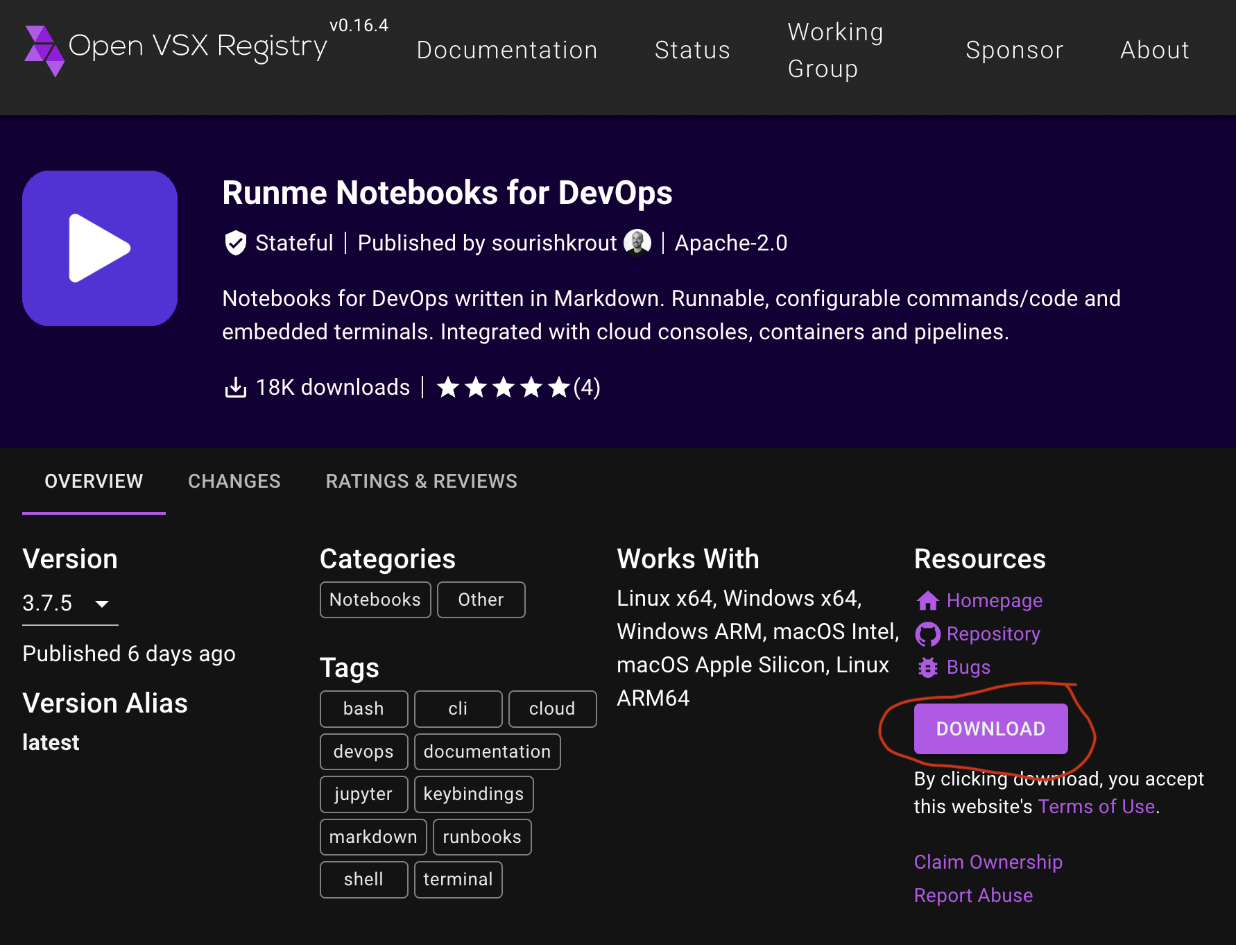Click the verified shield icon next to Stateful

(236, 243)
